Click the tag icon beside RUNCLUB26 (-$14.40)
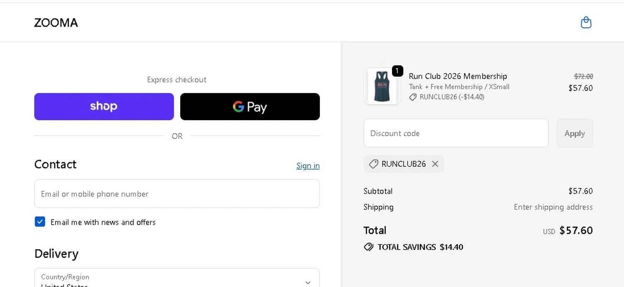The image size is (624, 287). pos(413,97)
